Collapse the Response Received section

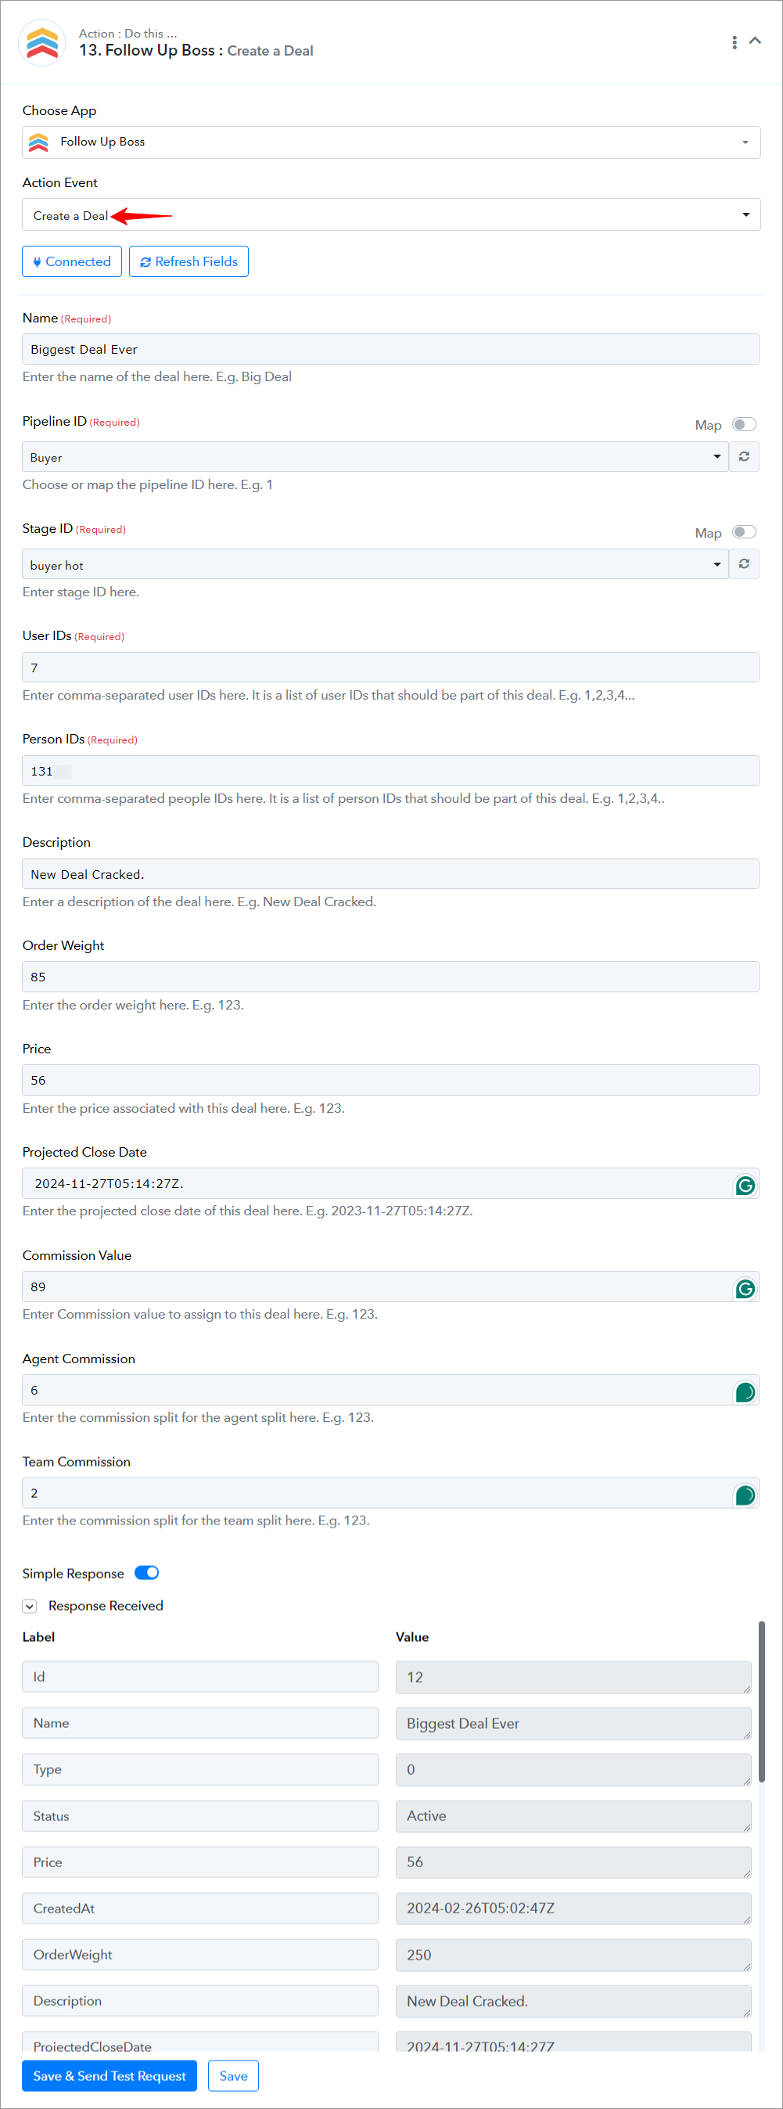(x=30, y=1606)
